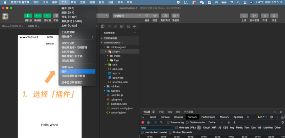285x138 pixels.
Task: Open the 清缓存 layers dropdown icon
Action: pyautogui.click(x=175, y=16)
